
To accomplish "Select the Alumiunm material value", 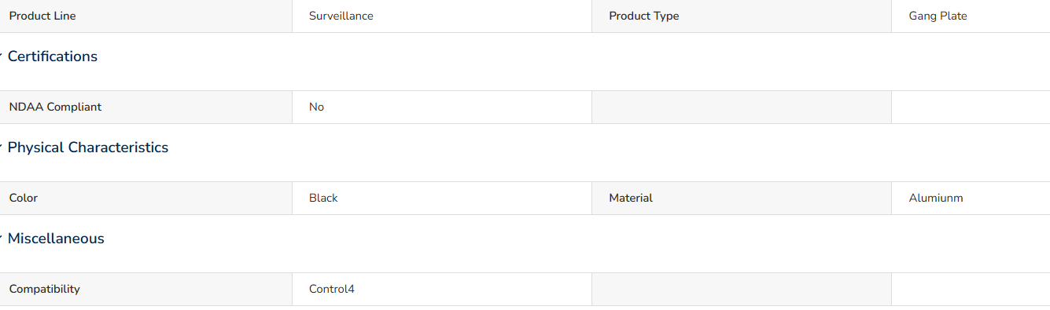I will point(936,199).
